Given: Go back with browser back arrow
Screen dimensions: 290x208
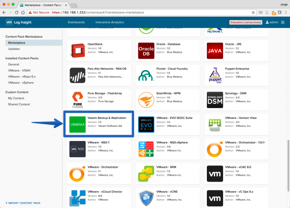Looking at the screenshot, I should [4, 13].
